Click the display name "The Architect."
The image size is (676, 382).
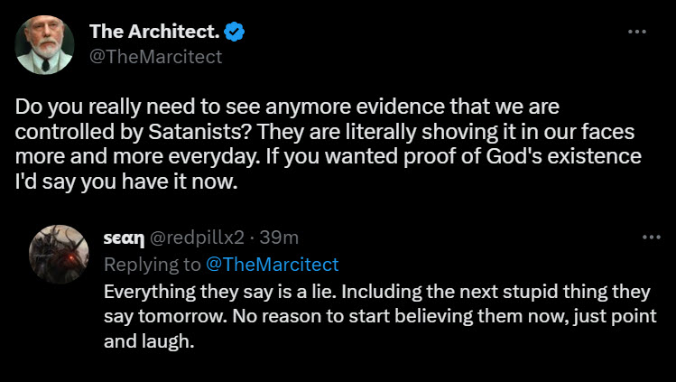[x=153, y=32]
